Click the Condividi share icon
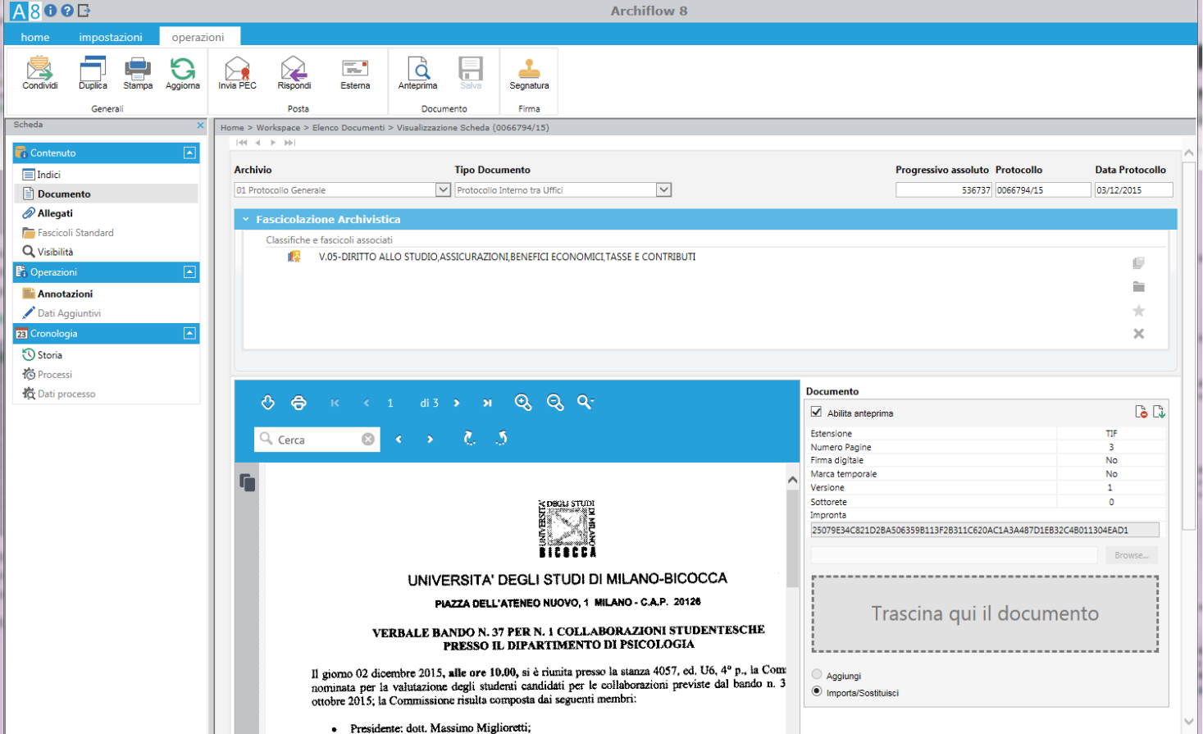 point(39,69)
